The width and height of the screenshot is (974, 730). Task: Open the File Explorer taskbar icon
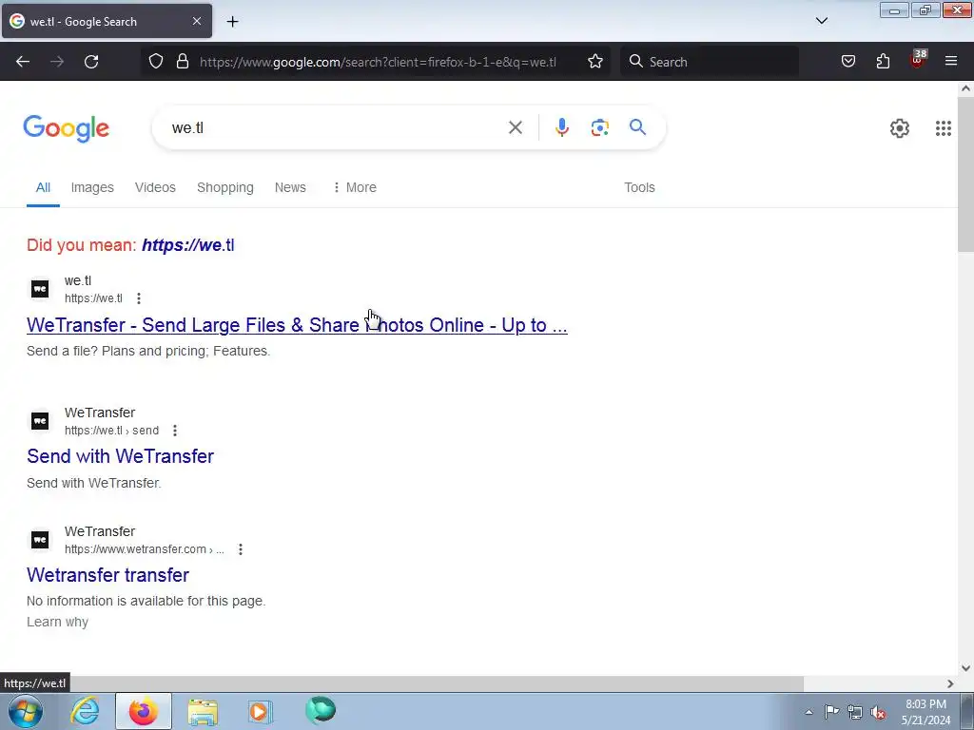coord(203,711)
